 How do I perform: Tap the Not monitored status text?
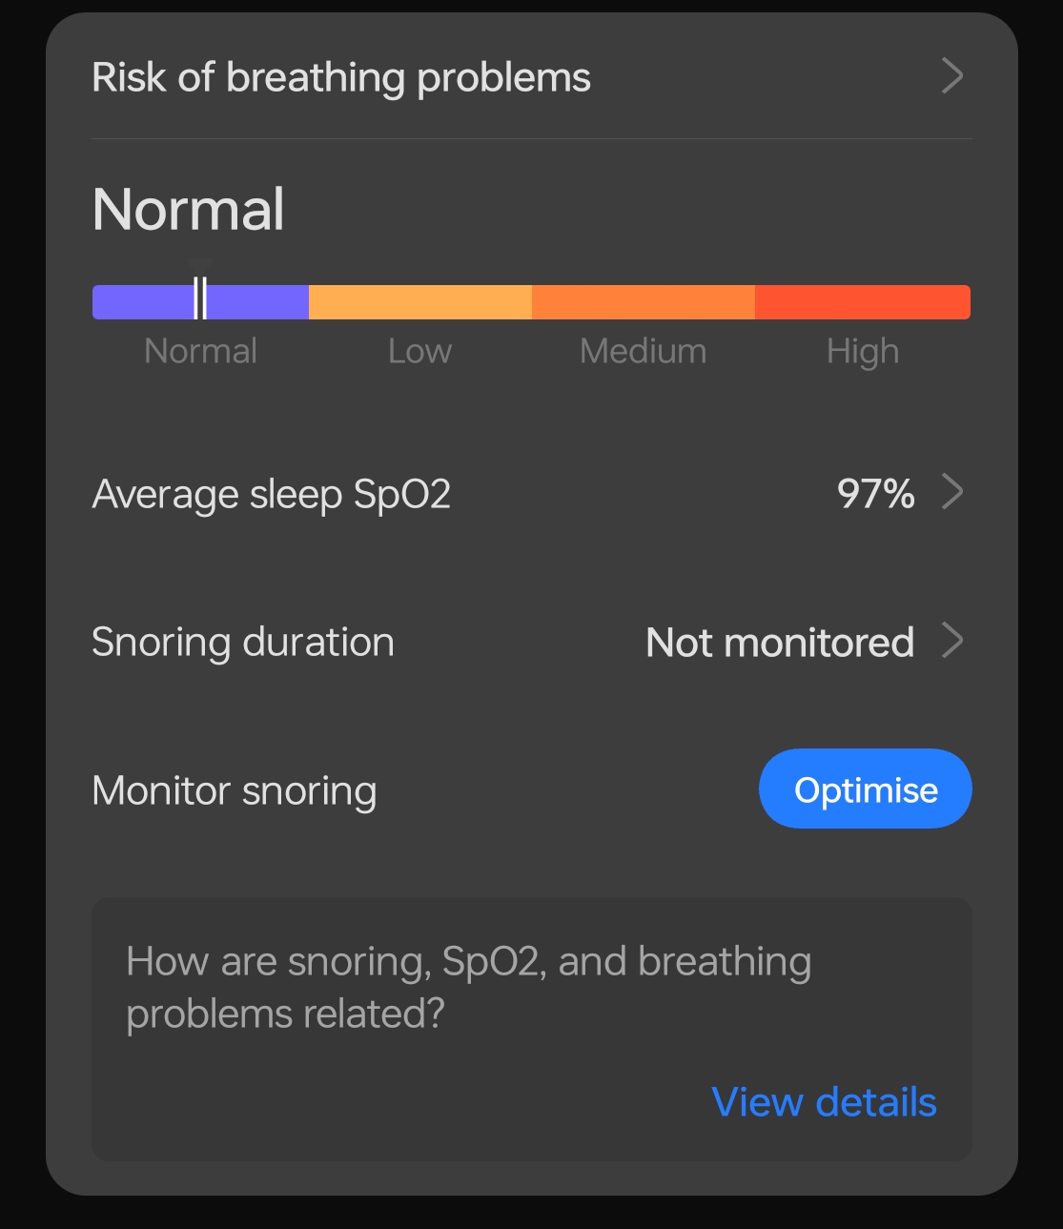pos(780,643)
